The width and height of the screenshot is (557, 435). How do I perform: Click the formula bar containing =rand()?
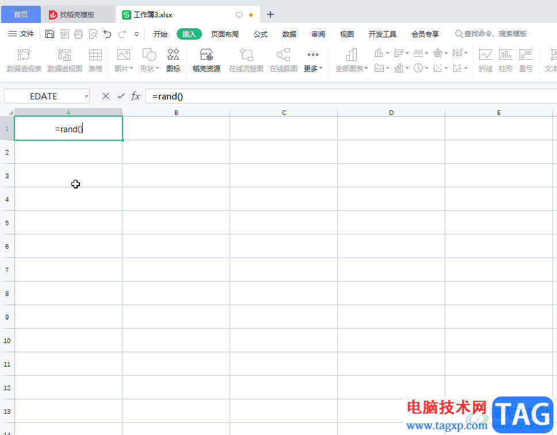351,96
